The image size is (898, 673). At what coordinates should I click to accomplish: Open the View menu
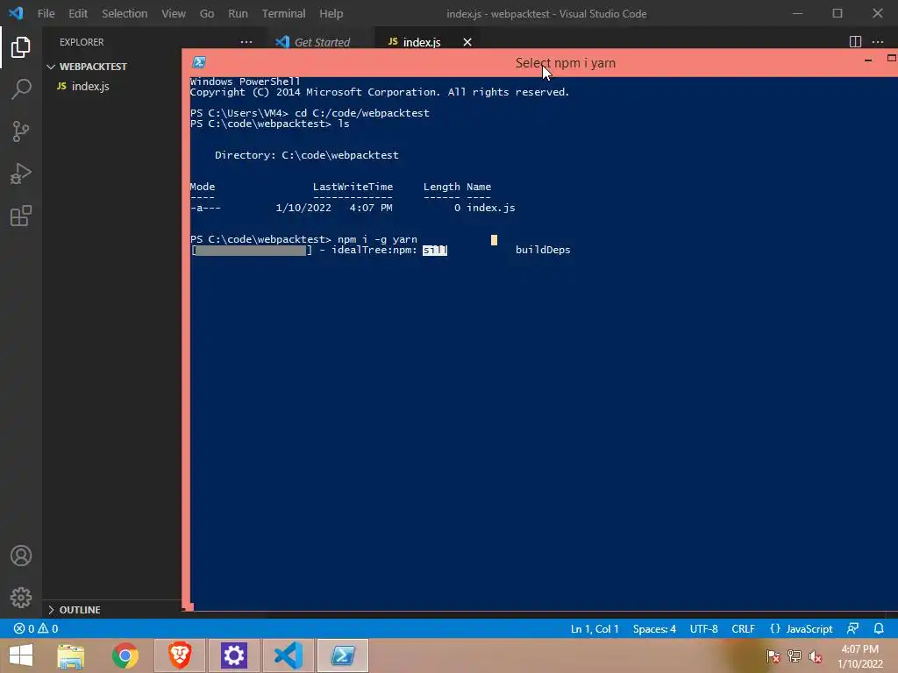click(174, 13)
